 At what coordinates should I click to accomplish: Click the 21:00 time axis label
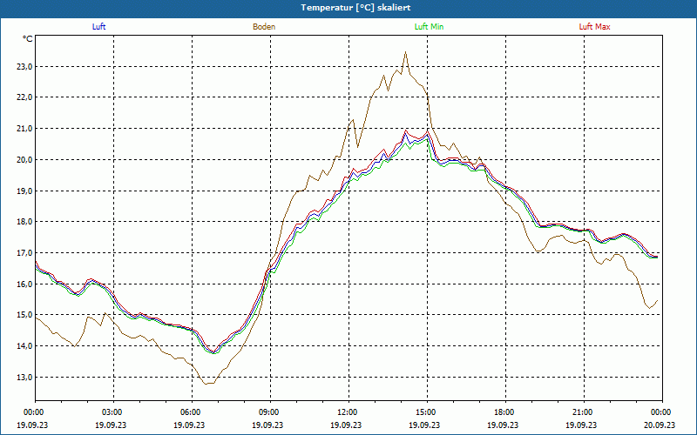click(584, 412)
